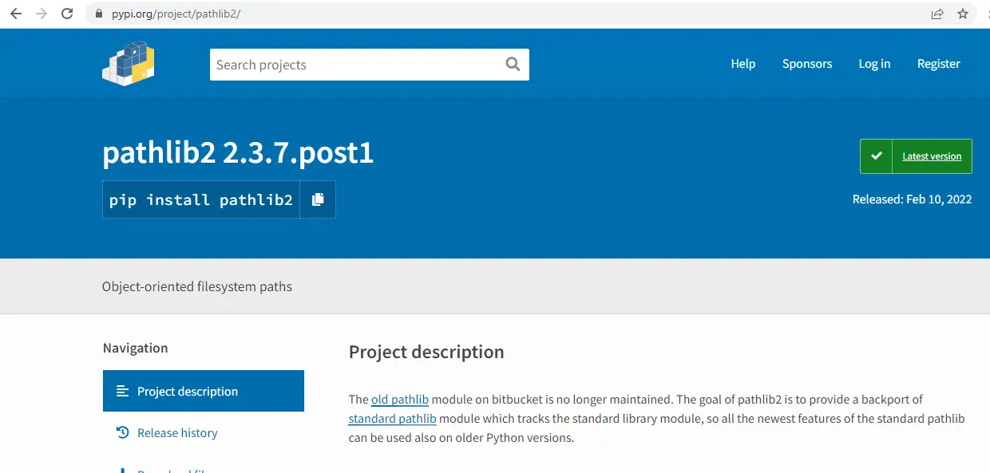Select the Project description tab
This screenshot has width=990, height=473.
click(x=204, y=391)
